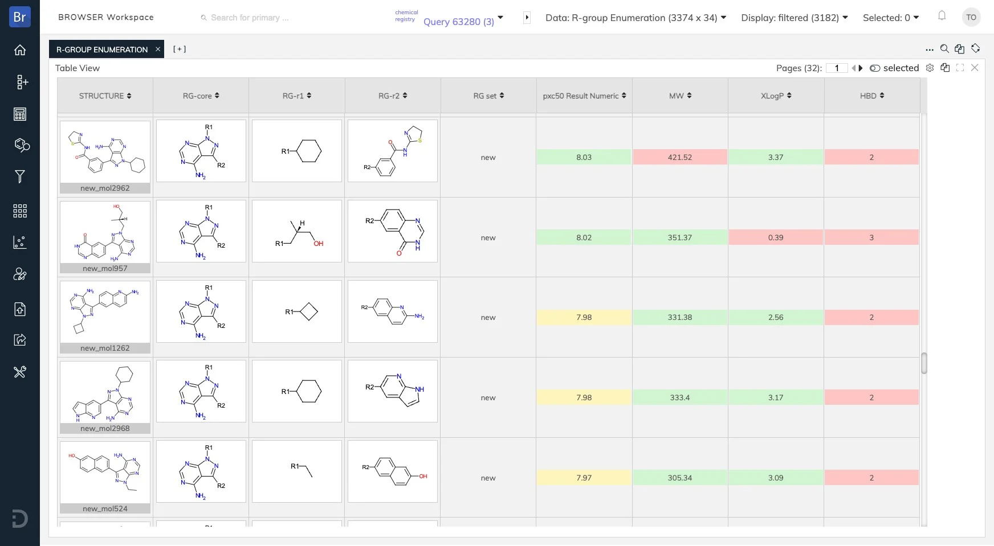The height and width of the screenshot is (546, 994).
Task: Open Query 63280 (3) dropdown
Action: (463, 22)
